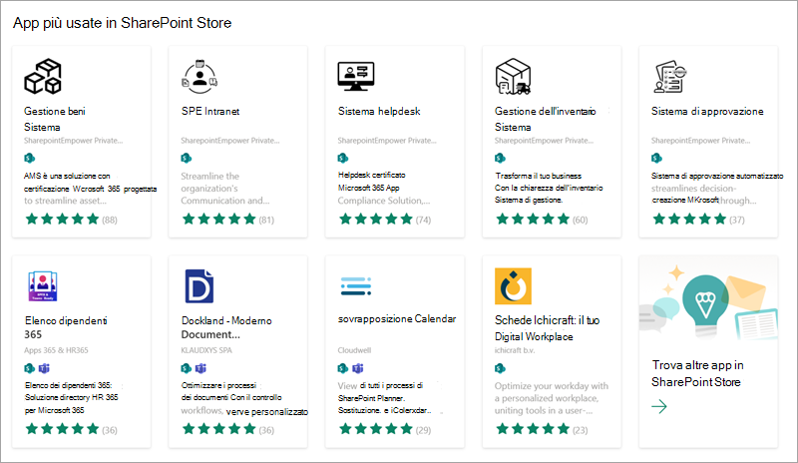This screenshot has width=798, height=463.
Task: Click the Schede Ichicraft yellow logo icon
Action: pos(513,286)
